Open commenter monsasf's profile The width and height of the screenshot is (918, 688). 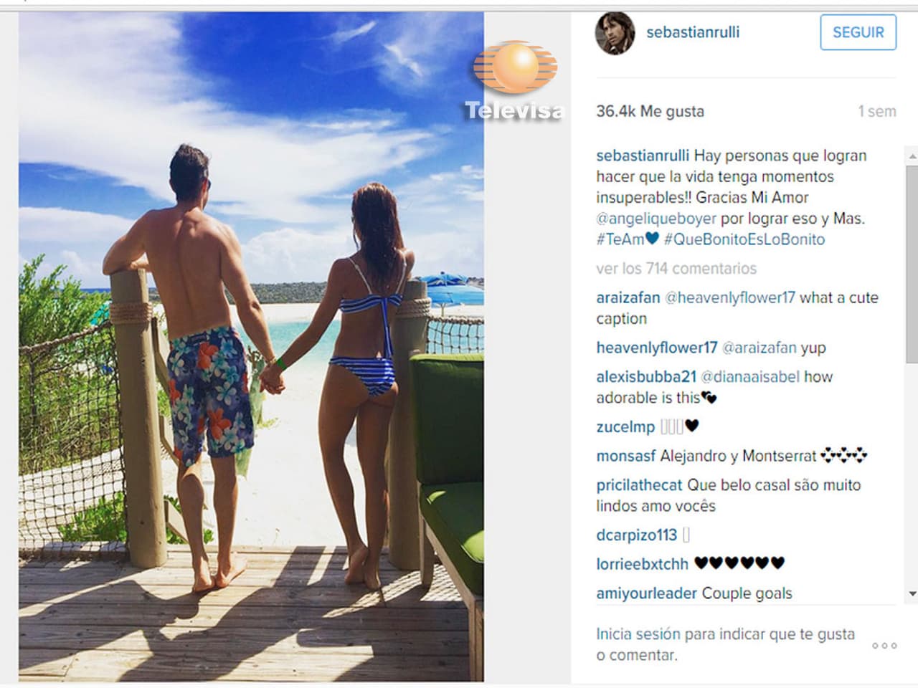pyautogui.click(x=626, y=456)
